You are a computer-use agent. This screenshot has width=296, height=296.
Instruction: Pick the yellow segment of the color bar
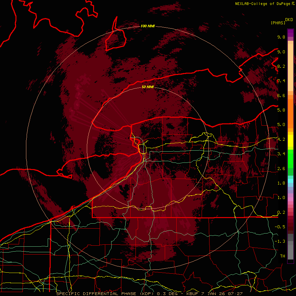290,141
